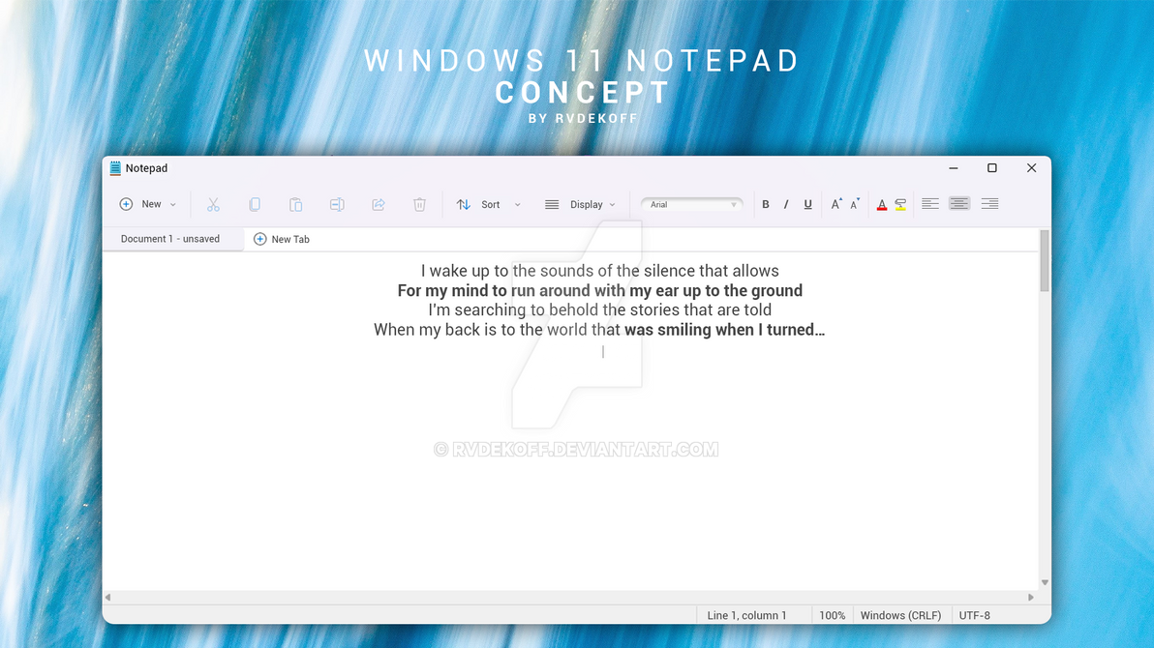
Task: Click UTF-8 encoding in status bar
Action: (975, 616)
